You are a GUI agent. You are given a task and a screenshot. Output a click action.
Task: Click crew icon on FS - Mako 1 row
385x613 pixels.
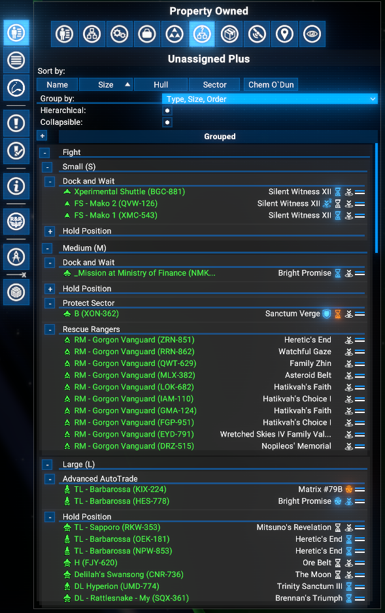coord(349,216)
